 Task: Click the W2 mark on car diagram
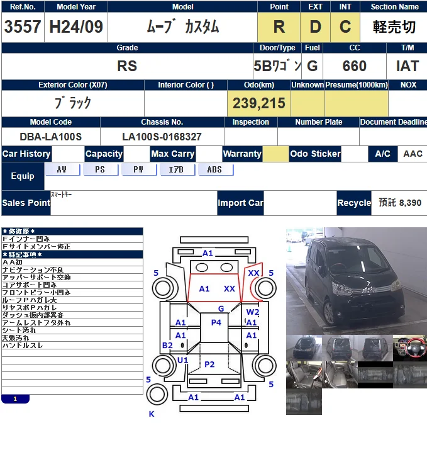[252, 312]
